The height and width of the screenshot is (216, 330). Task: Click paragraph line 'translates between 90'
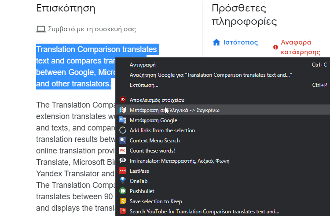(x=74, y=197)
